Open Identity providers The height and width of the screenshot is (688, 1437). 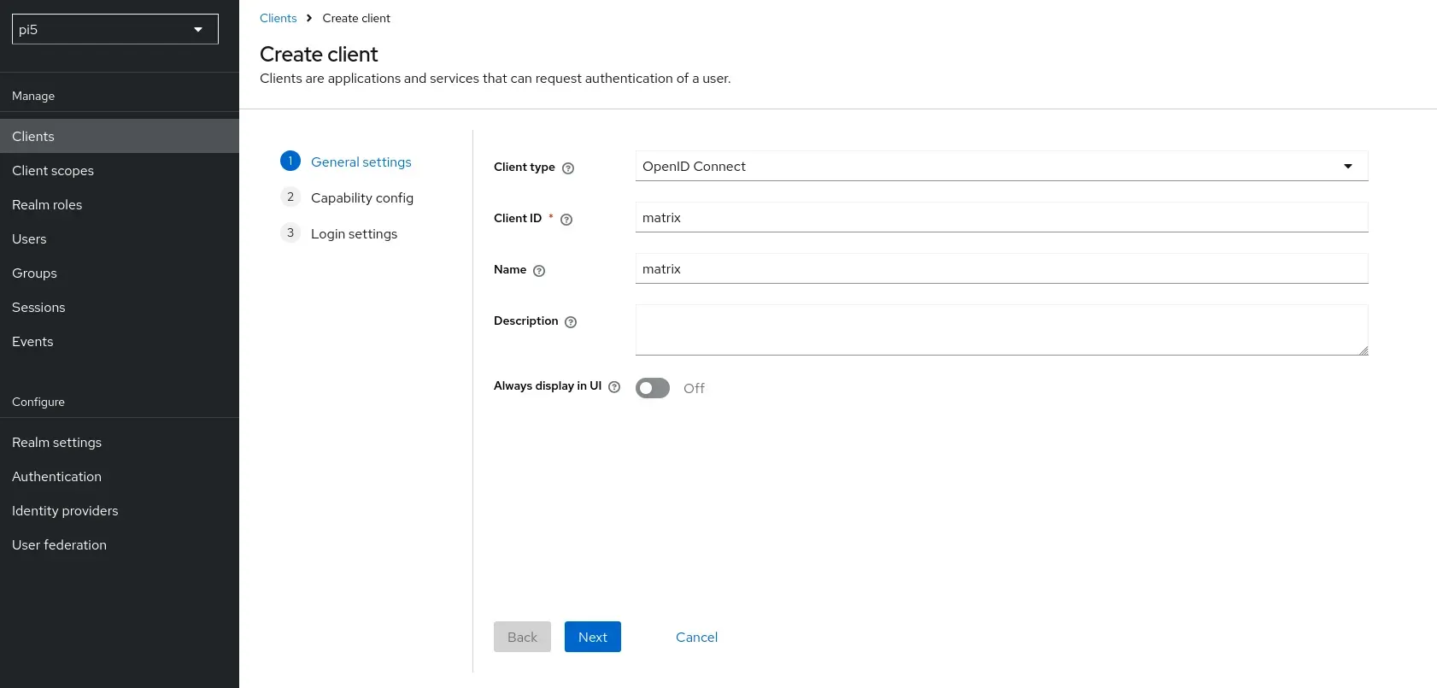pyautogui.click(x=120, y=510)
